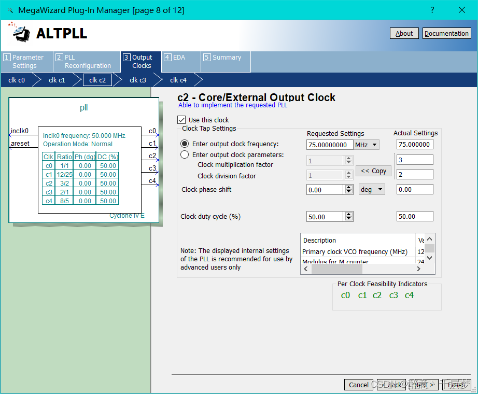Image resolution: width=478 pixels, height=394 pixels.
Task: Click the c1 ratio 12/25 cell
Action: (x=64, y=174)
